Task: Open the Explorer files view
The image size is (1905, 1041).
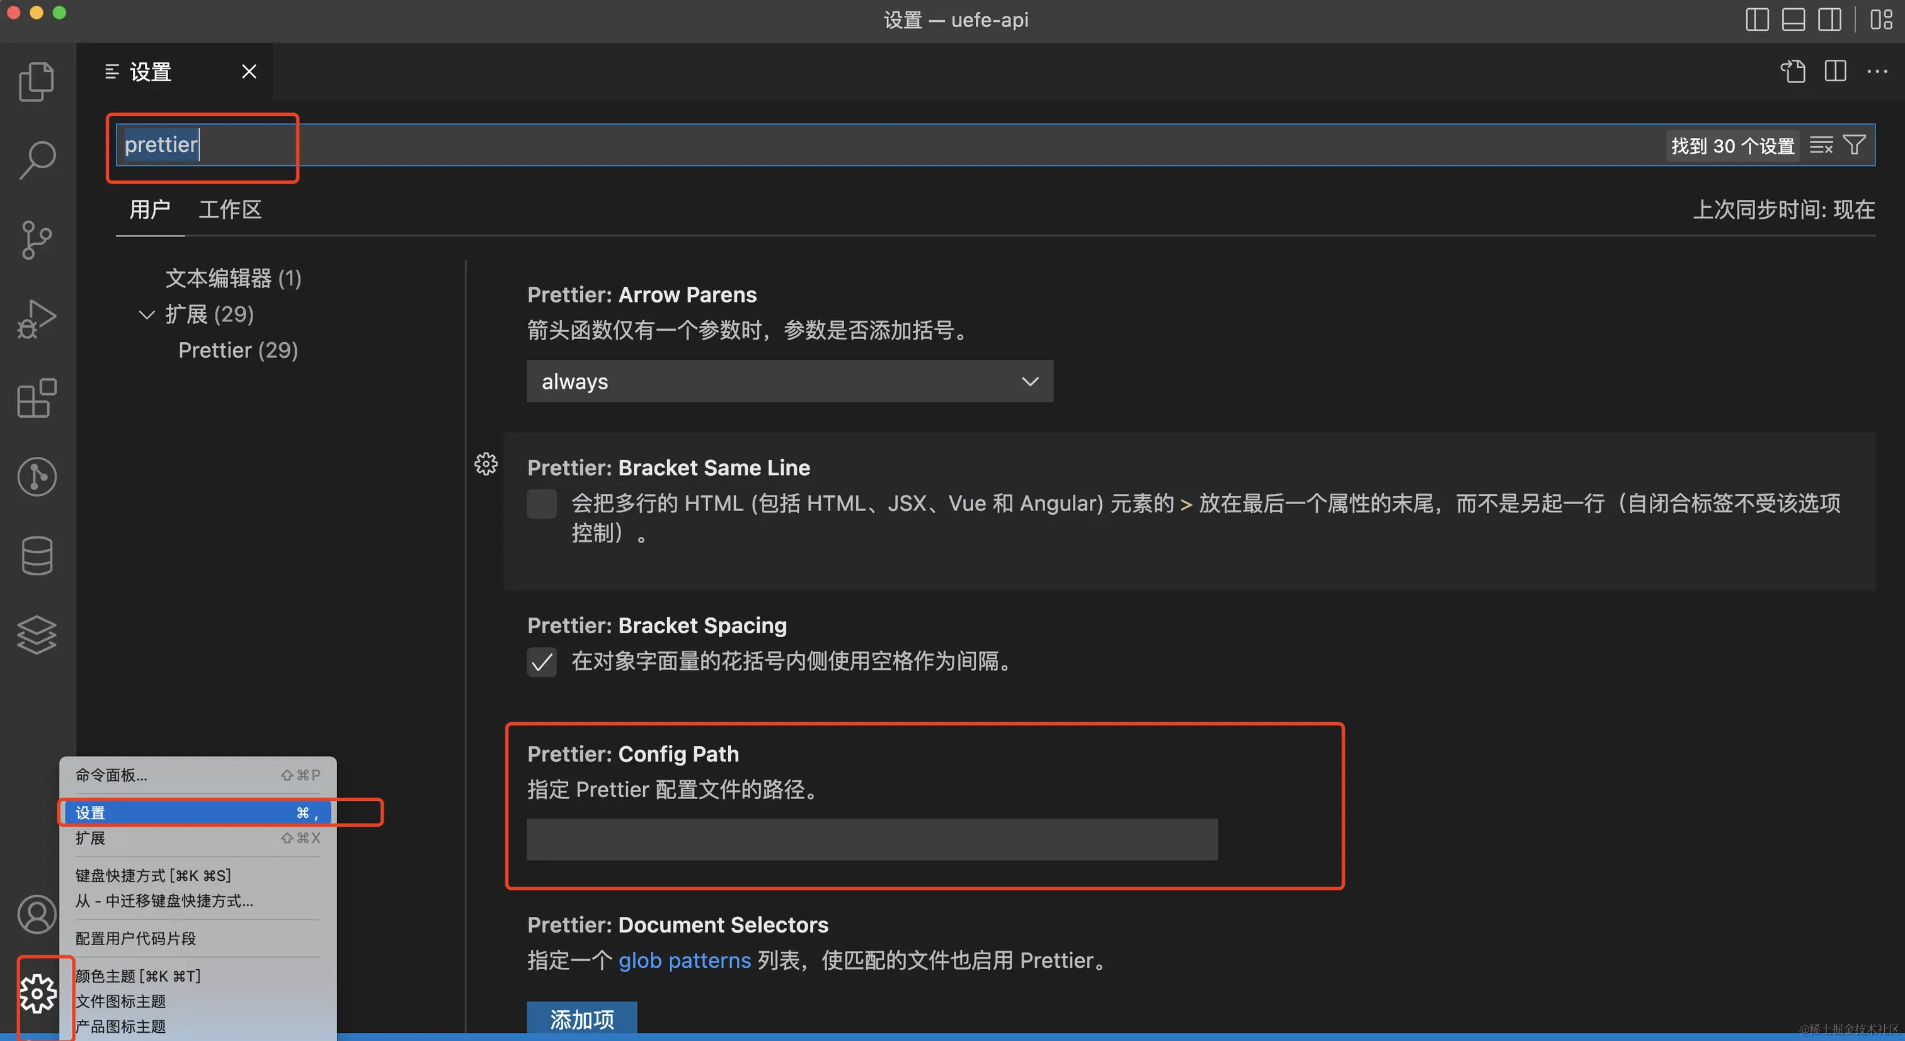Action: 37,81
